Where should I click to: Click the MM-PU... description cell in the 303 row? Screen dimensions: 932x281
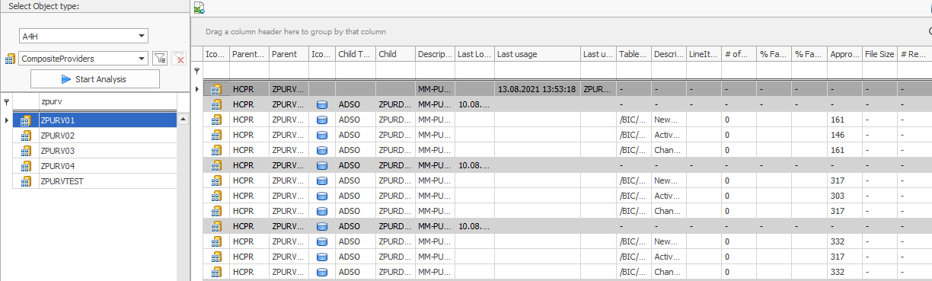(435, 196)
